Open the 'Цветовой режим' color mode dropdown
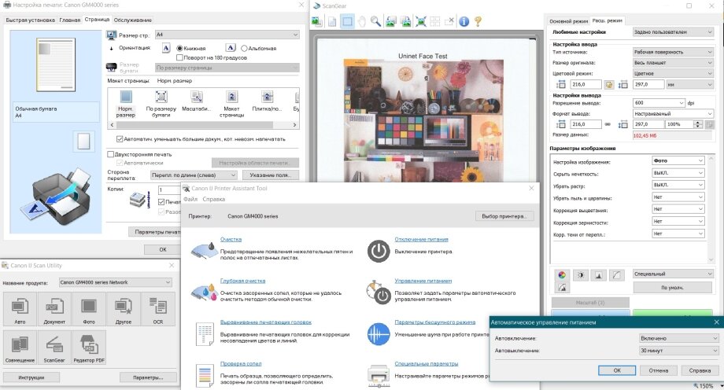This screenshot has width=724, height=390. [673, 73]
